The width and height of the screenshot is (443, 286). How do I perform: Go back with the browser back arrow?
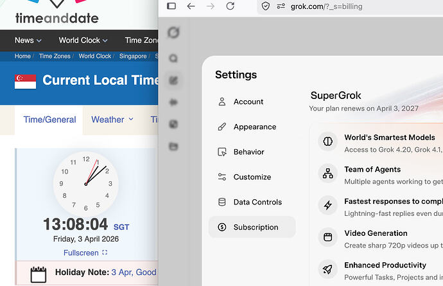pyautogui.click(x=191, y=6)
